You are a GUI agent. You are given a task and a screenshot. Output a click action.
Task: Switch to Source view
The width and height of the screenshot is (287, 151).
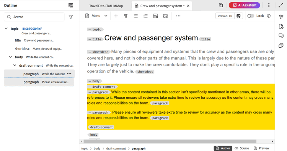(242, 148)
